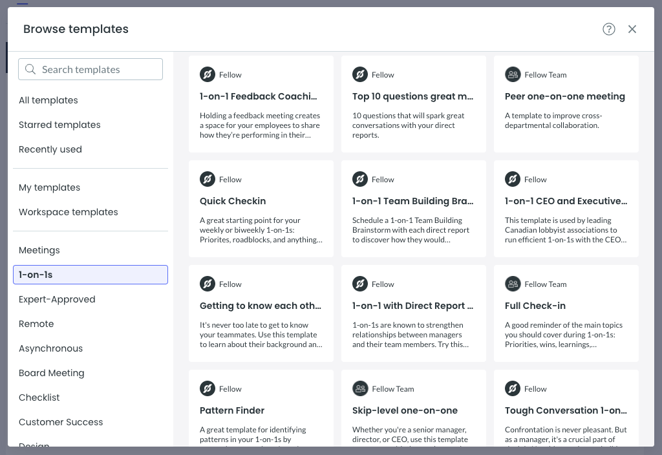662x455 pixels.
Task: Click Fellow Team avatar on Full Check-in card
Action: [x=513, y=284]
